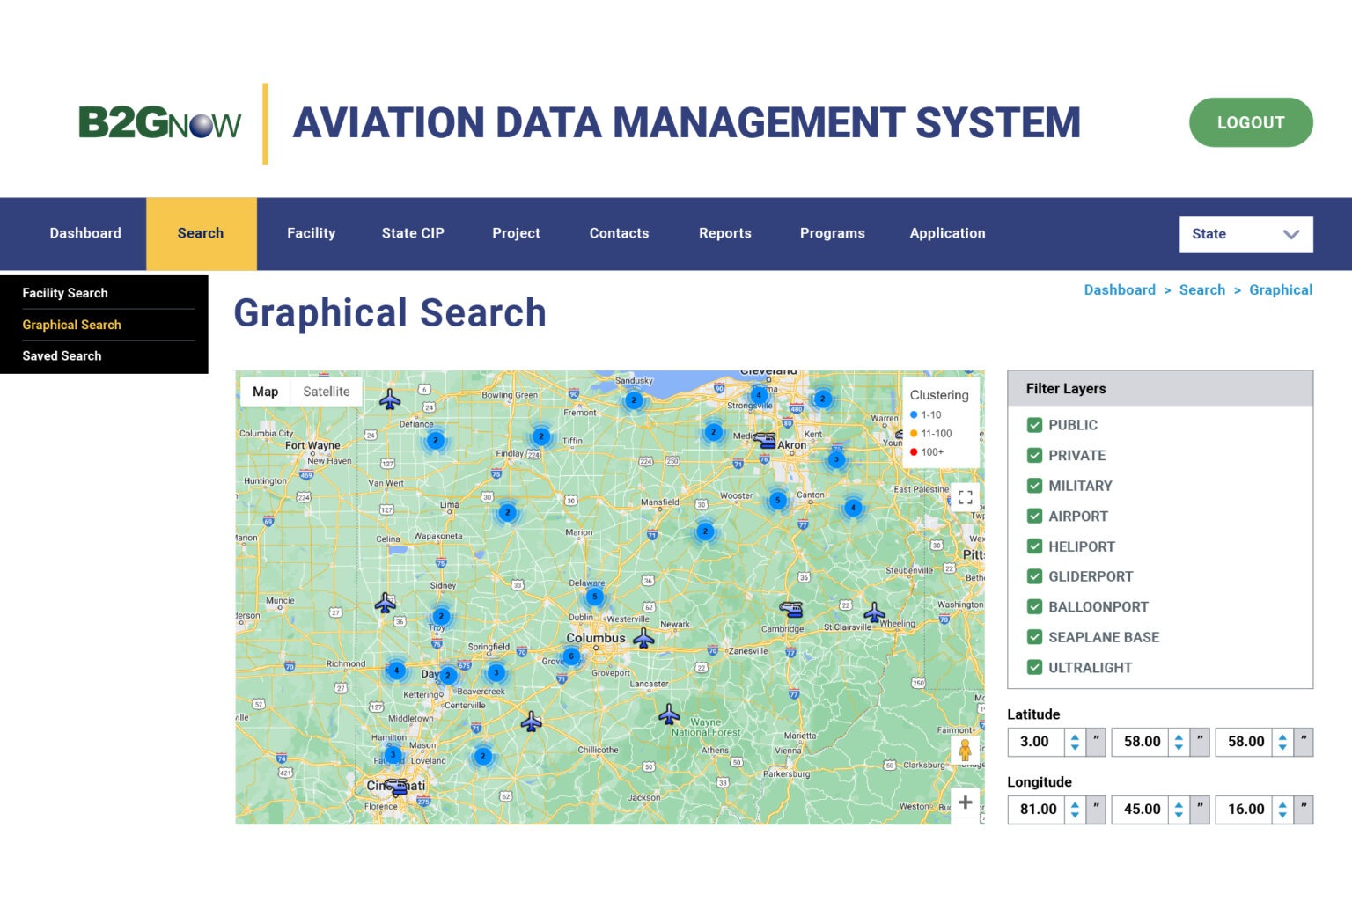
Task: Click the helicopter marker near Akron
Action: coord(764,440)
